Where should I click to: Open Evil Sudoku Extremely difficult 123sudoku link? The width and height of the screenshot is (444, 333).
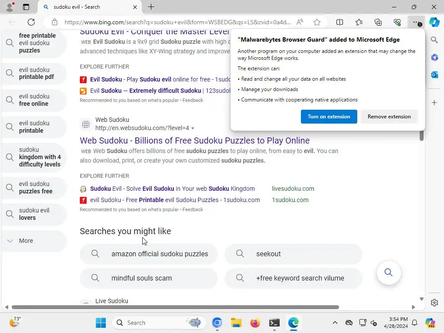coord(160,91)
